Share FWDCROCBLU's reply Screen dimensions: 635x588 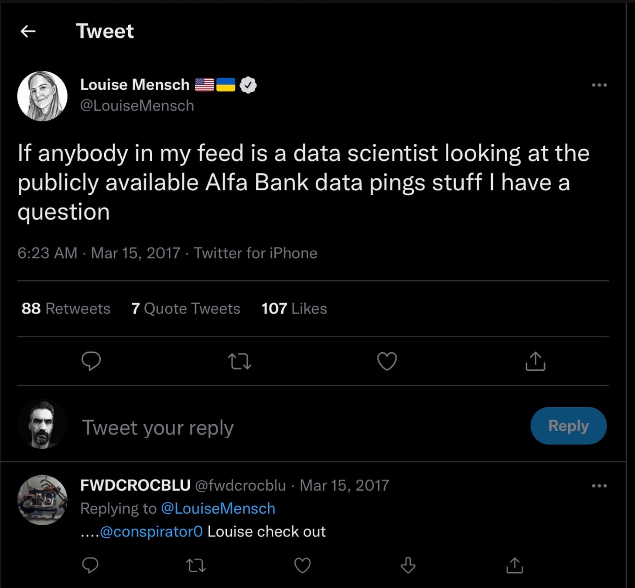point(515,565)
